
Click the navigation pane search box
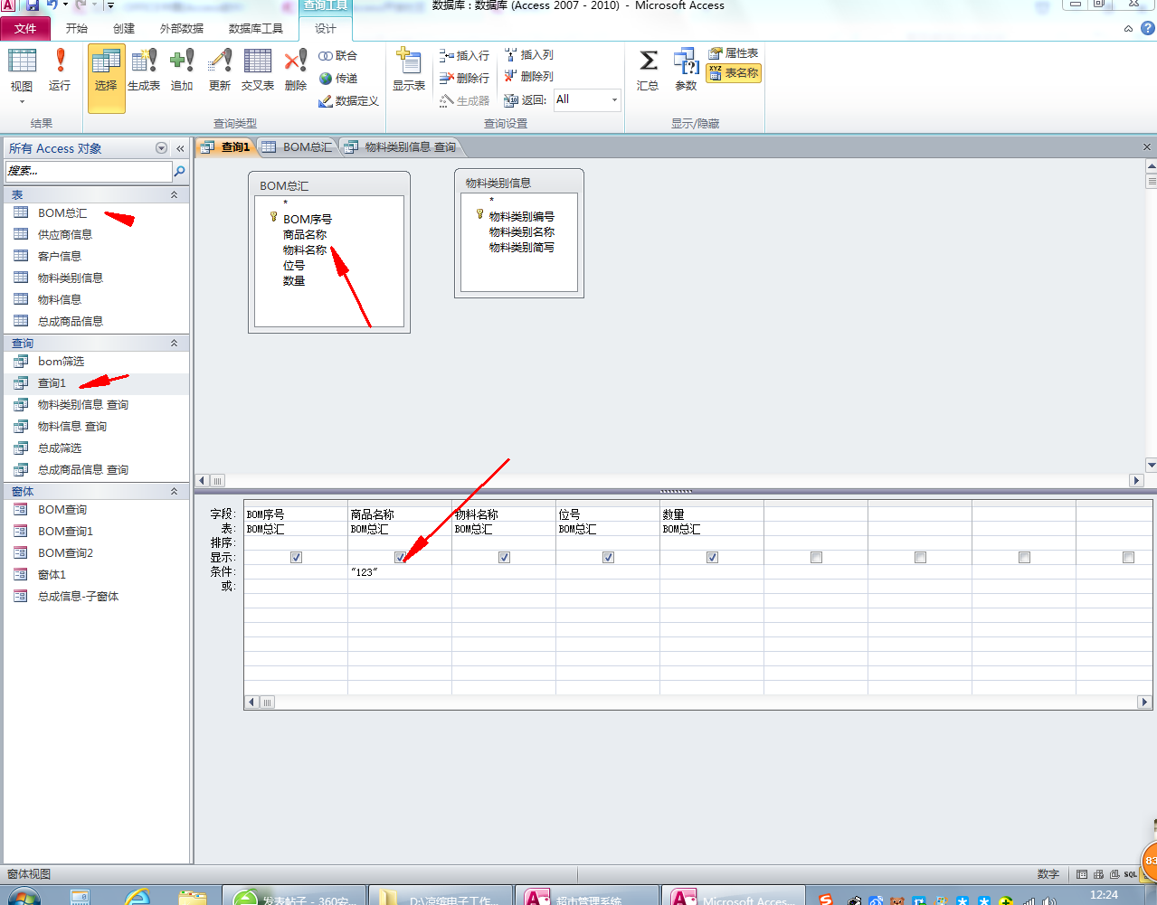[89, 171]
